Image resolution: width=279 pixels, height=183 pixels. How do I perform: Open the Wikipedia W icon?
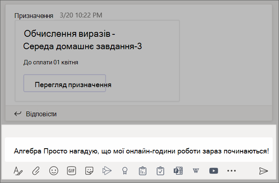(x=196, y=171)
